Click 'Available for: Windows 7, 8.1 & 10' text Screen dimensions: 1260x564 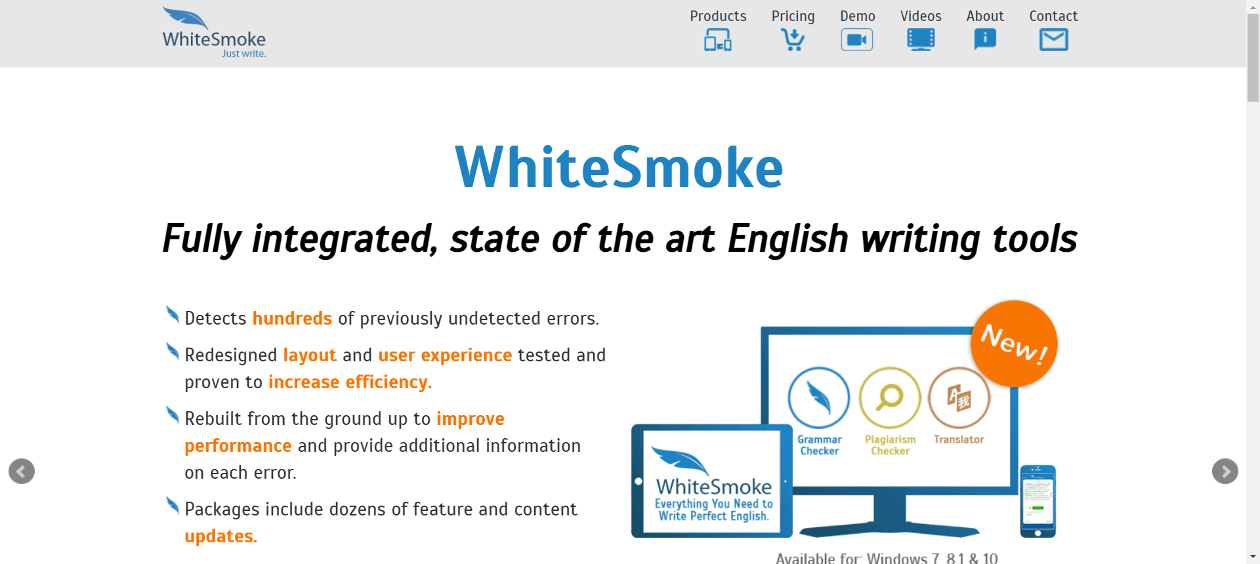click(887, 558)
